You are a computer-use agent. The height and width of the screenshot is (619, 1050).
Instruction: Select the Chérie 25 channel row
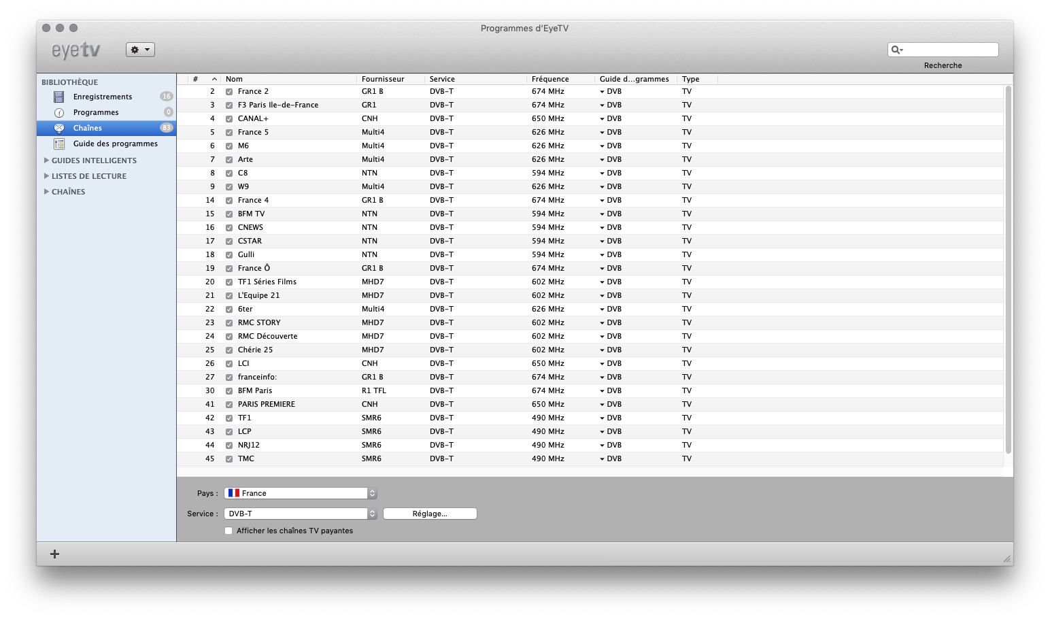point(590,350)
